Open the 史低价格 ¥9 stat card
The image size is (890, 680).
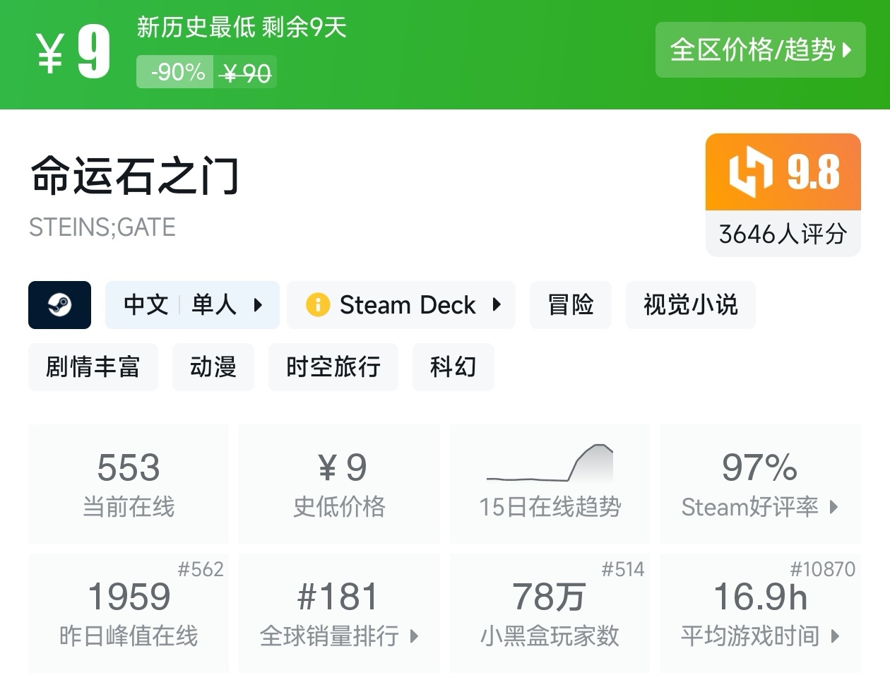[x=340, y=484]
